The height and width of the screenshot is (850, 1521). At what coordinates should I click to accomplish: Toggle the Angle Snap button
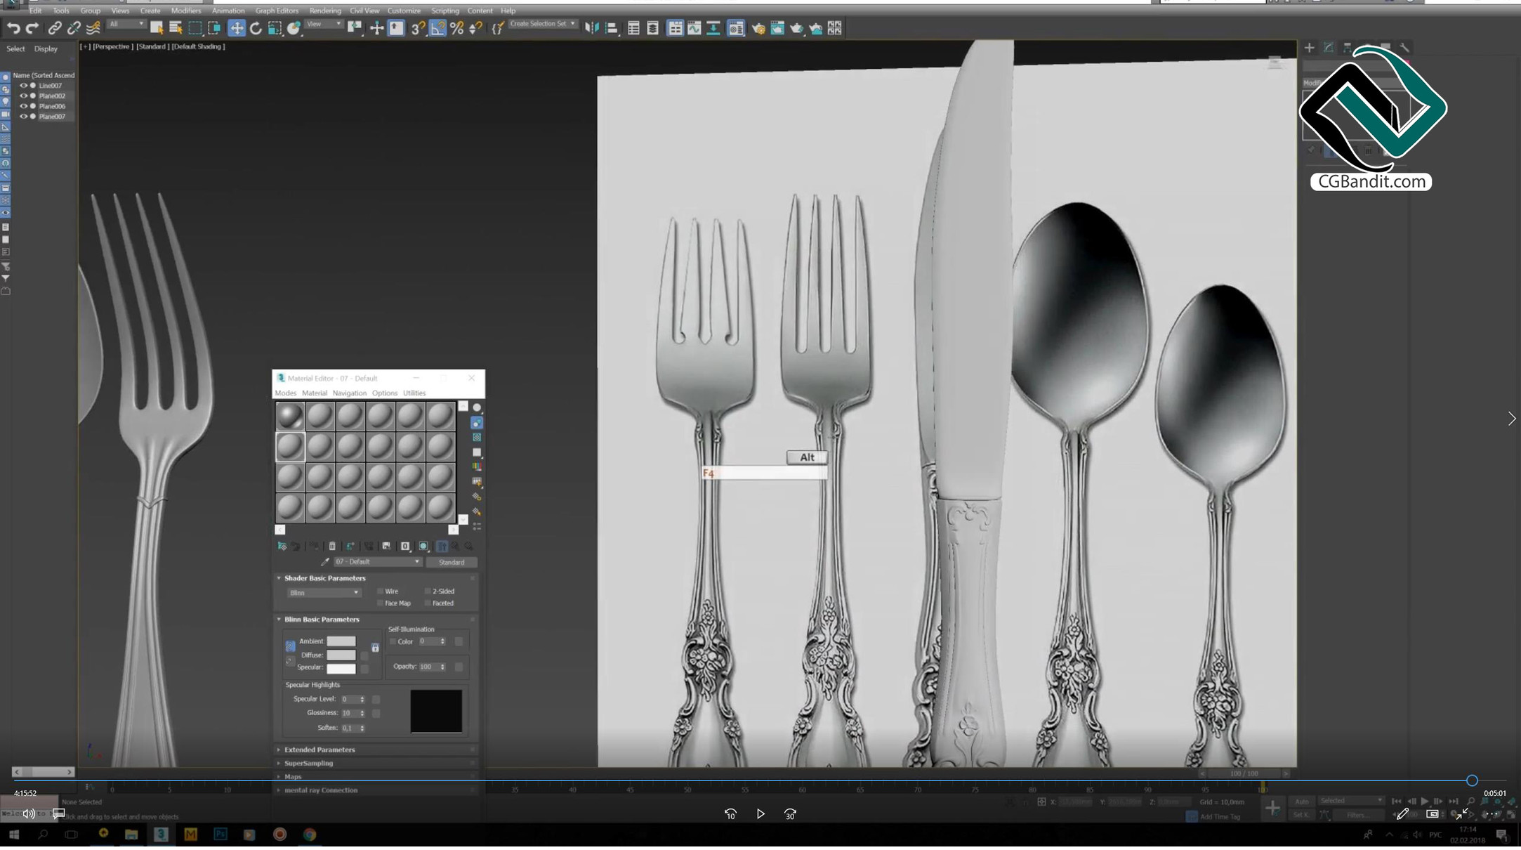click(437, 28)
